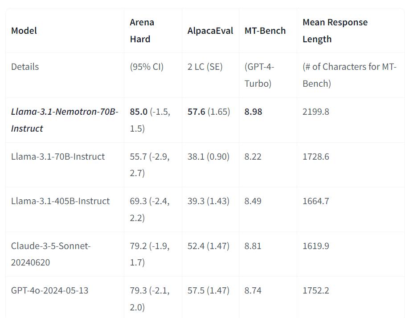The height and width of the screenshot is (318, 405).
Task: Select the 1619.9 response length value
Action: pyautogui.click(x=315, y=246)
